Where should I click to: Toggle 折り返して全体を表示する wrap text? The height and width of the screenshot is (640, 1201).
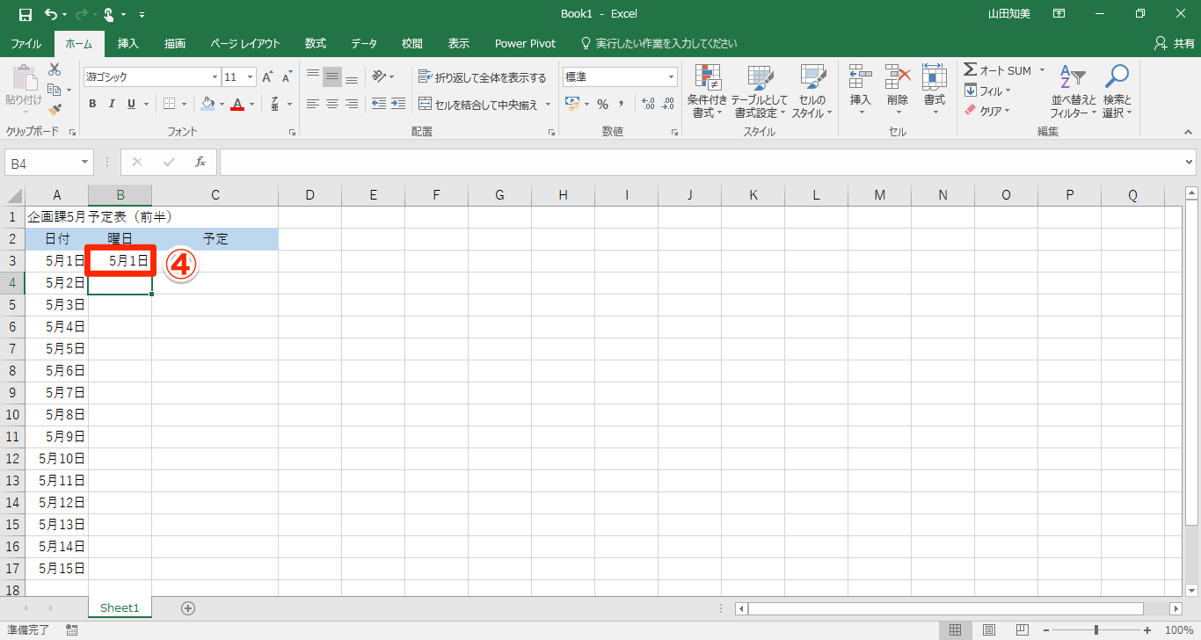click(x=483, y=77)
